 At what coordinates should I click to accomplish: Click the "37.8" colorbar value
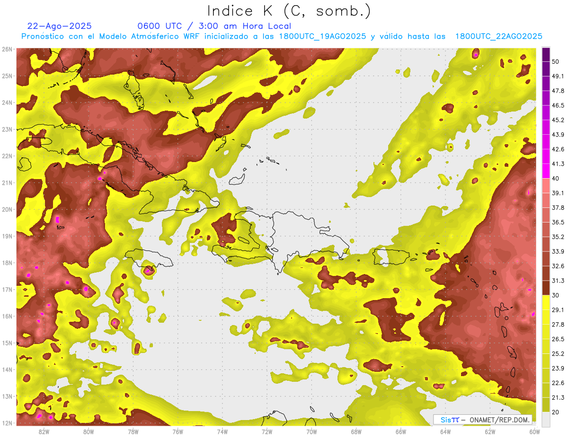(558, 207)
